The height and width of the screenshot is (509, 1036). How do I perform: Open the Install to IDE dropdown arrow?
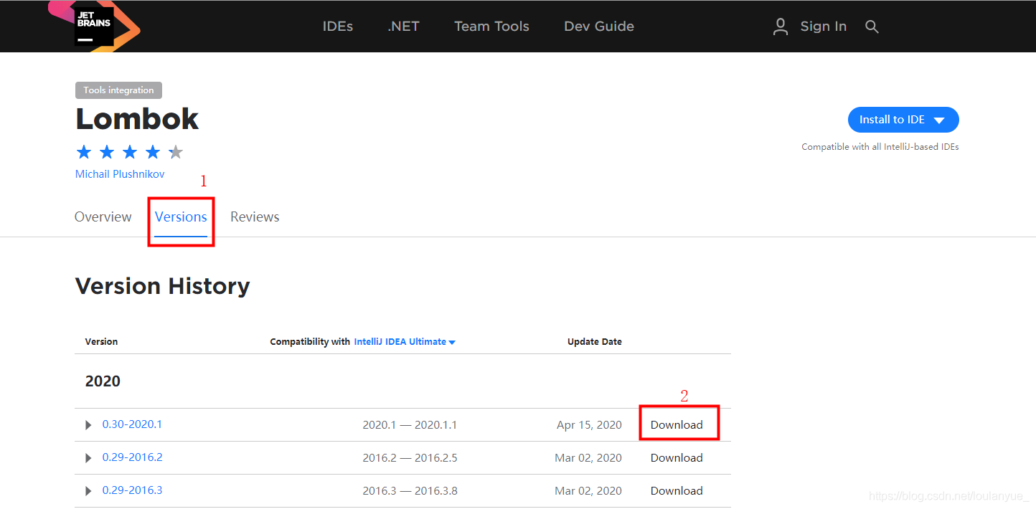(x=939, y=120)
